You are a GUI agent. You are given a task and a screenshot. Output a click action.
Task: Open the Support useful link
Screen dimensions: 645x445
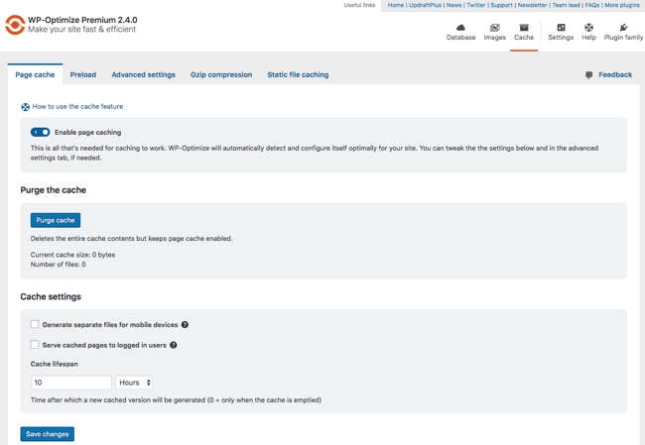(x=501, y=5)
